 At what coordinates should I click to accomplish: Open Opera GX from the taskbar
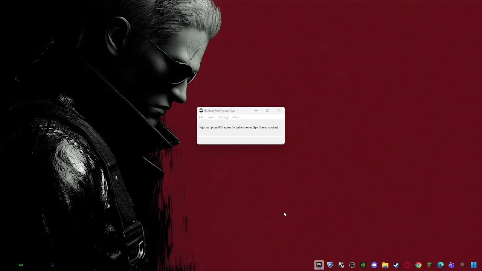[x=407, y=265]
